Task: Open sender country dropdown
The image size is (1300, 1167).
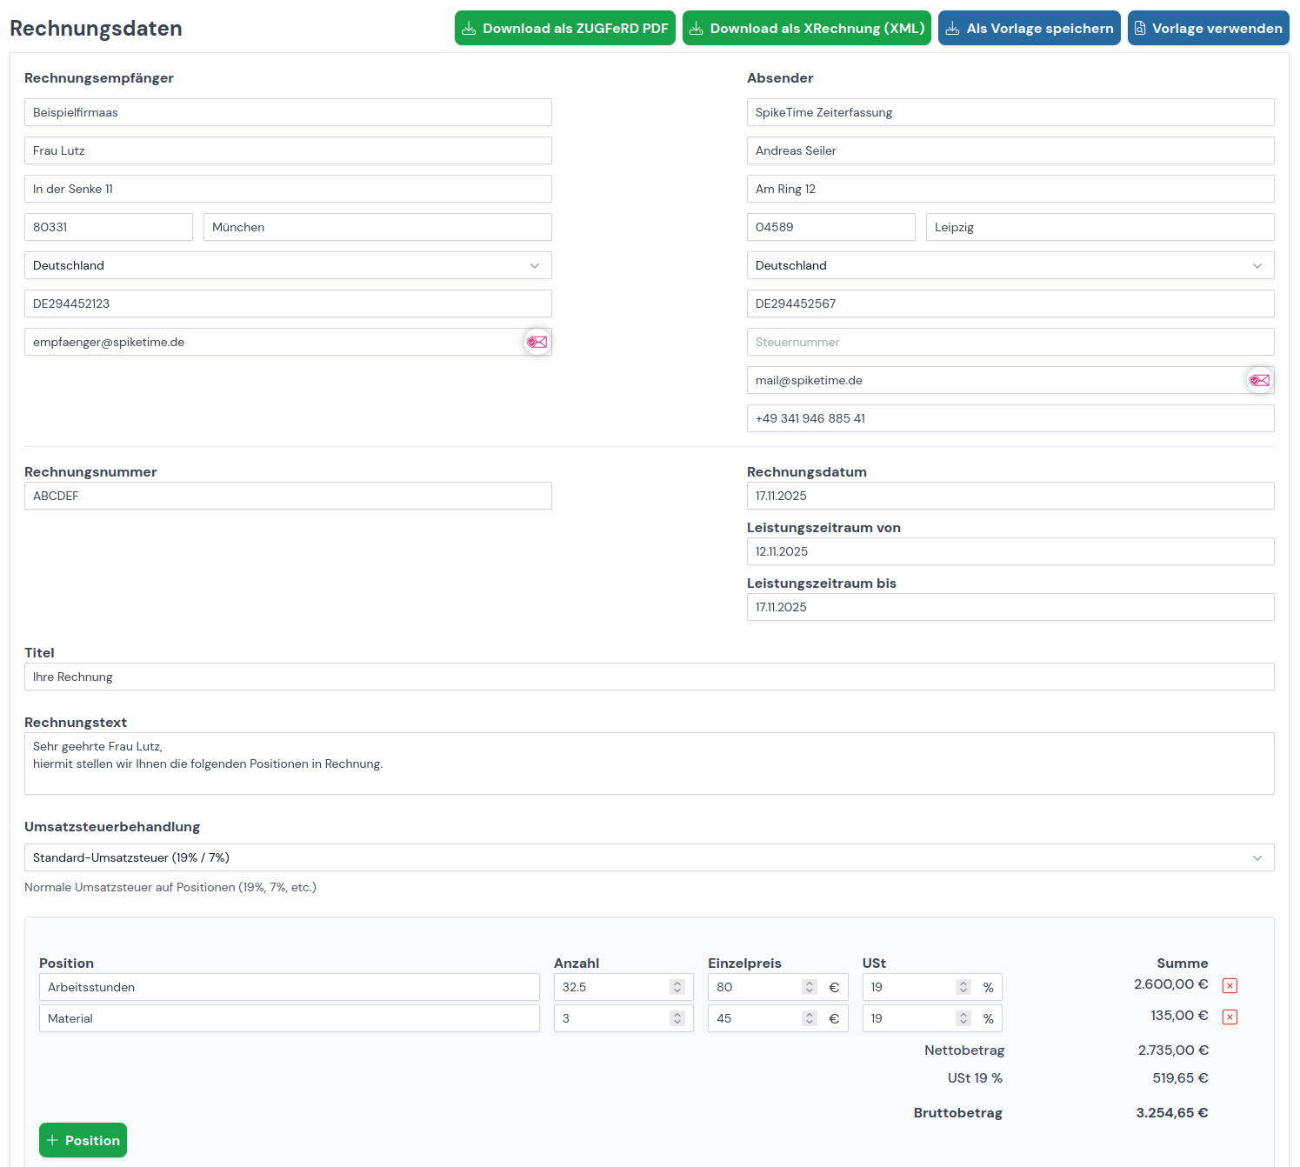Action: click(1010, 265)
